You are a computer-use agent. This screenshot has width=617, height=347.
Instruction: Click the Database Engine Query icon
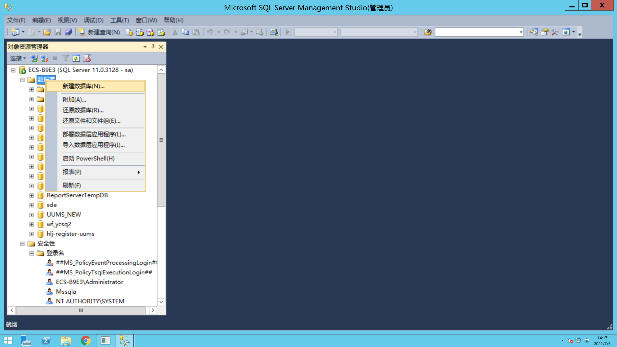tap(129, 32)
